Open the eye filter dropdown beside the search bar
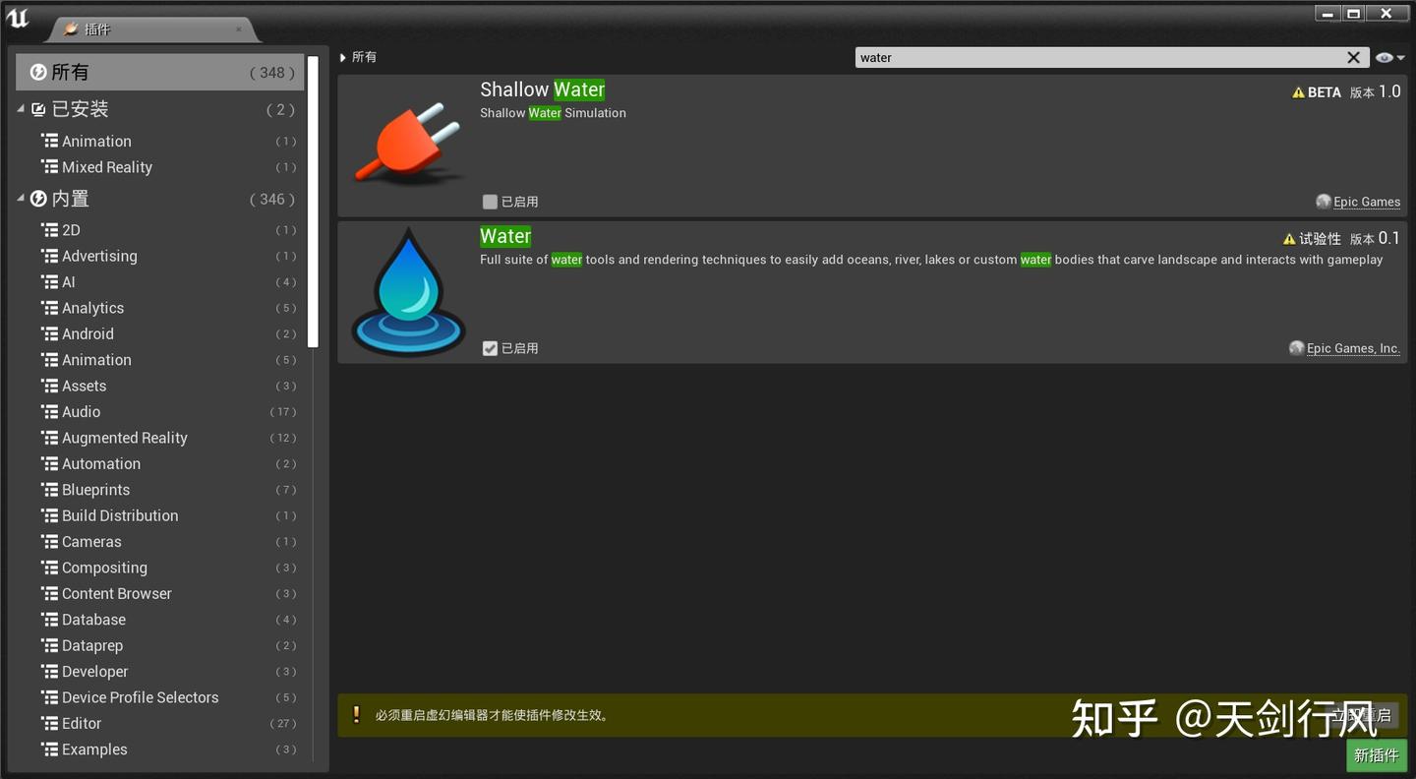Image resolution: width=1416 pixels, height=779 pixels. 1386,57
